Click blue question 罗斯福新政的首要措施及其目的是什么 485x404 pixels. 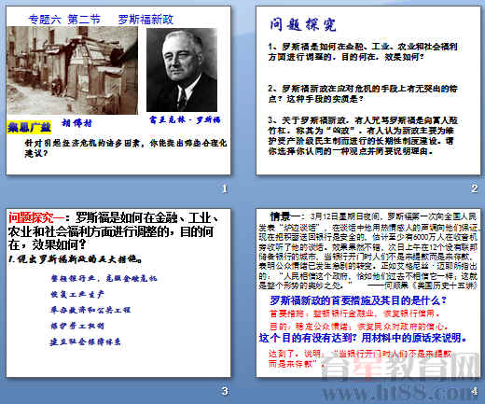click(x=358, y=300)
